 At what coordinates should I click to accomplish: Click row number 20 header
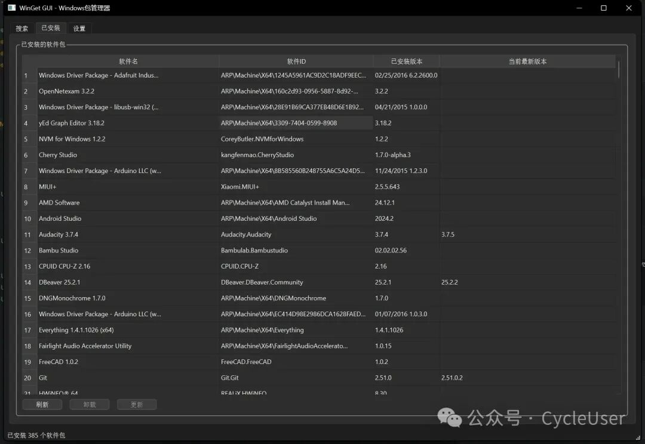pyautogui.click(x=30, y=378)
